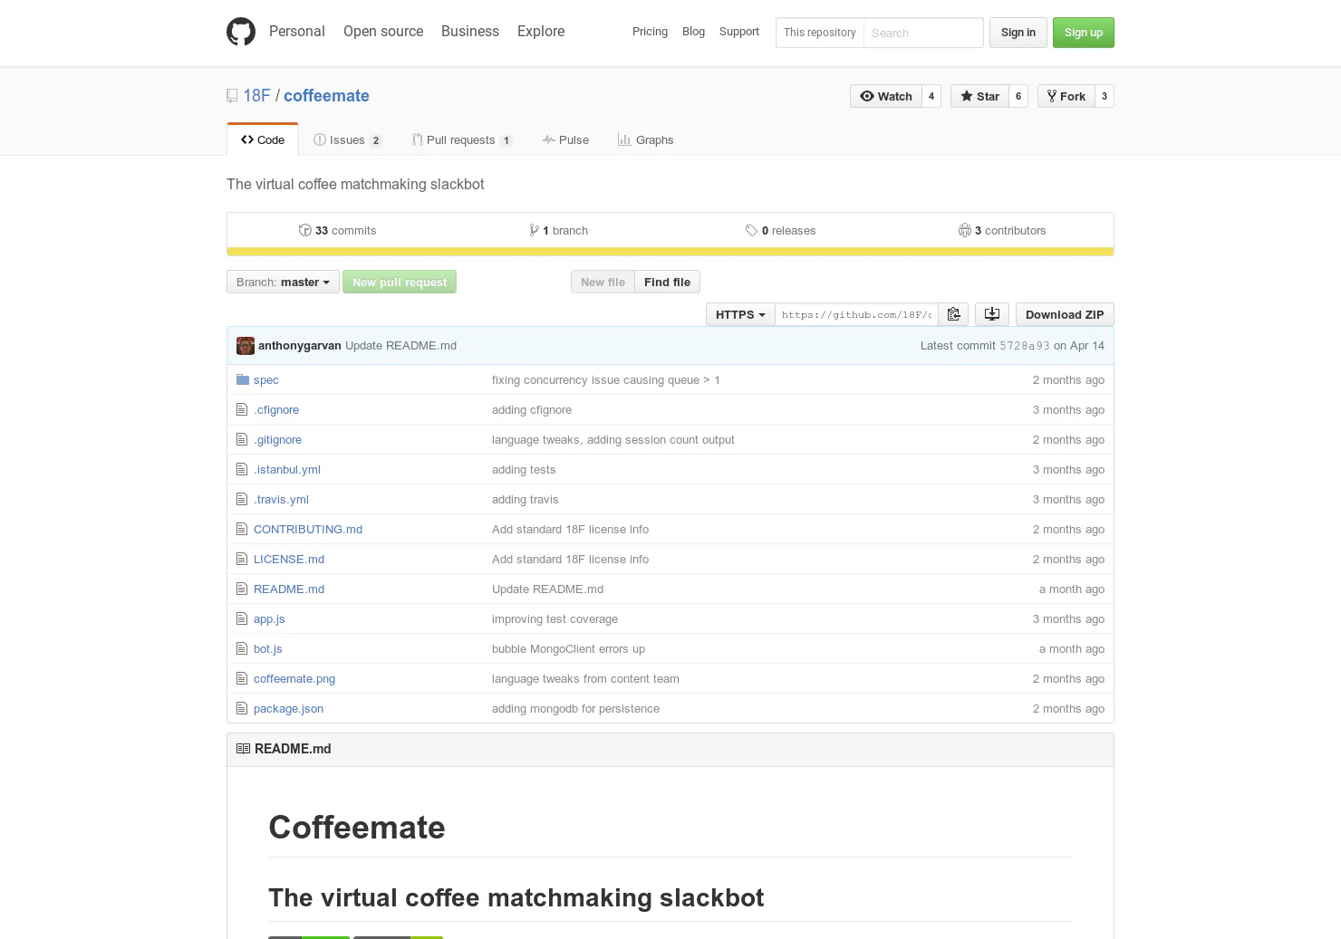Screen dimensions: 1341x939
Task: Click the Watch button
Action: (x=886, y=96)
